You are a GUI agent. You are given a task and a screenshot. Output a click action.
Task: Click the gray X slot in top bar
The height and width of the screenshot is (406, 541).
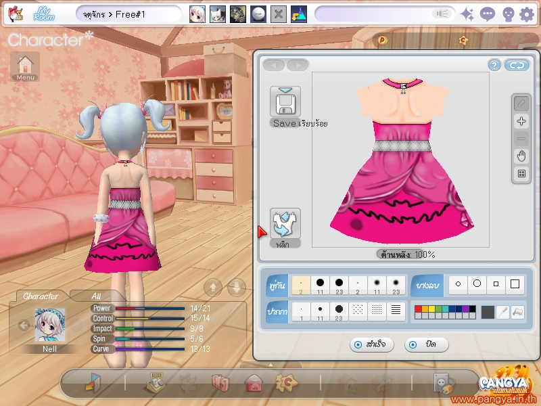coord(279,14)
